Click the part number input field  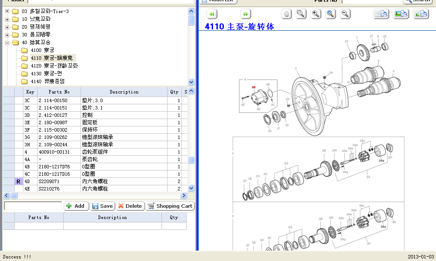tap(33, 206)
